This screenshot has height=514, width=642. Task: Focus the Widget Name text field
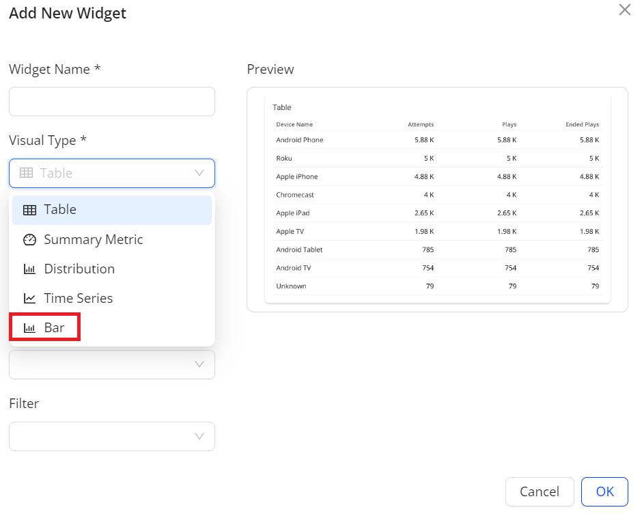pos(112,101)
